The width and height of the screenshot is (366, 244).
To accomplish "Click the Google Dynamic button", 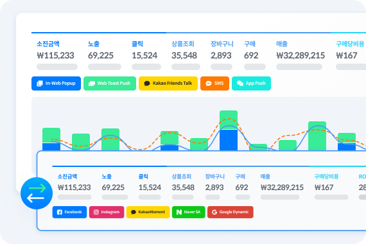I will coord(231,212).
